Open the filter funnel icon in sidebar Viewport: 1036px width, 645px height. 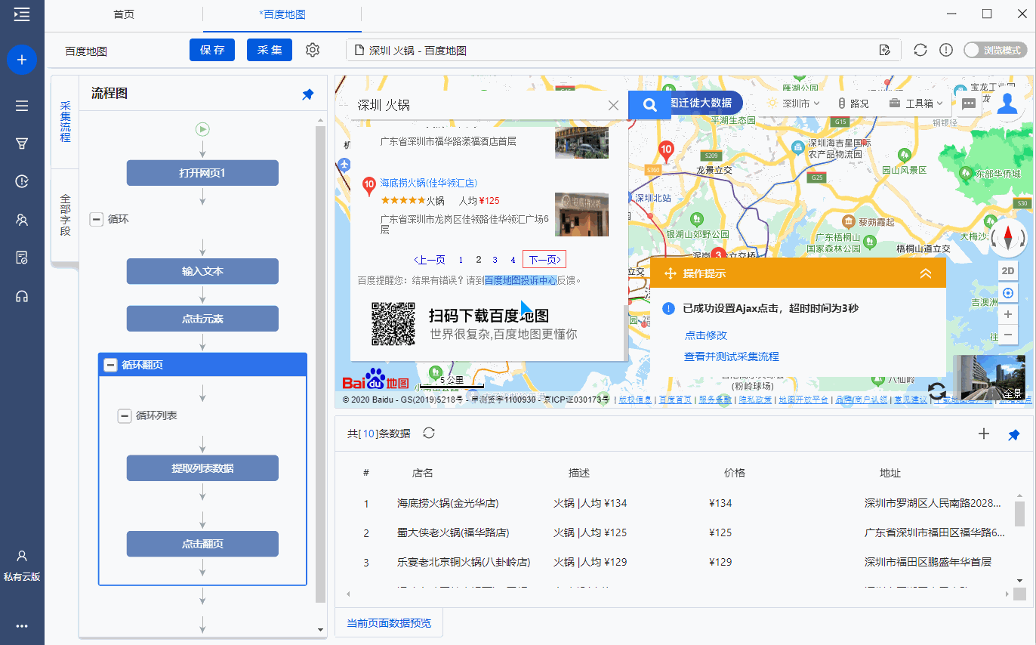coord(22,144)
